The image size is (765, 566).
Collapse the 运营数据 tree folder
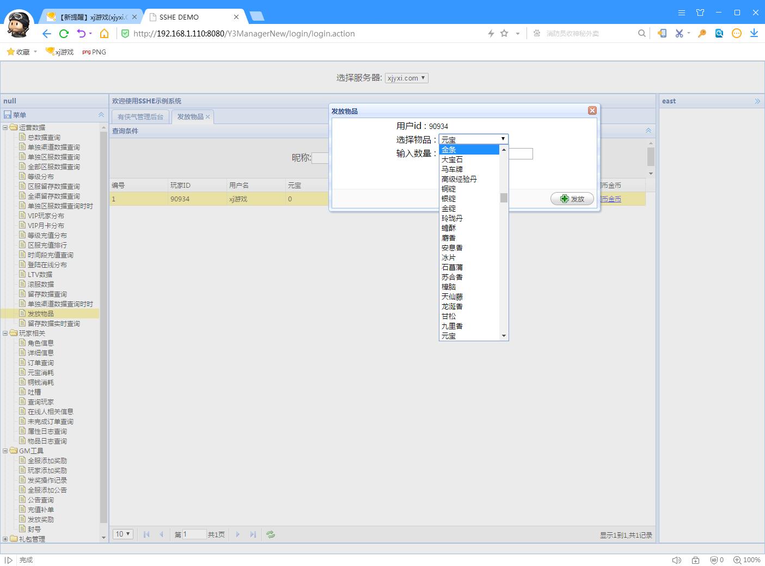pyautogui.click(x=5, y=127)
